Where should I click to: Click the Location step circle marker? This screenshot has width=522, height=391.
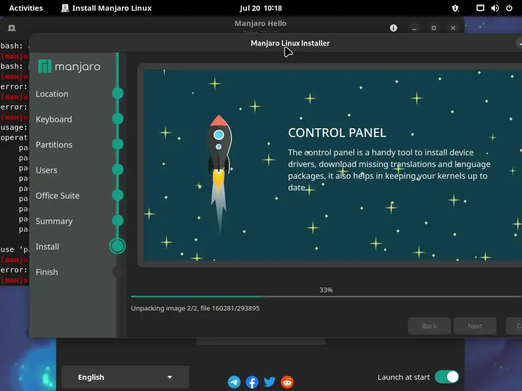click(x=118, y=94)
